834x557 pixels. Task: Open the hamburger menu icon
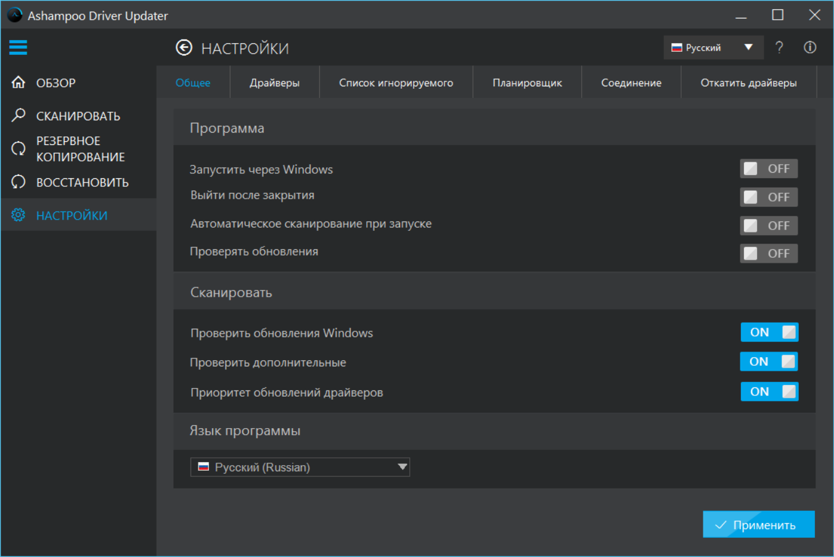pyautogui.click(x=18, y=47)
